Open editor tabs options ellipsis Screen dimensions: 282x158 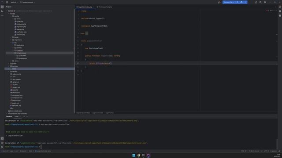[275, 7]
